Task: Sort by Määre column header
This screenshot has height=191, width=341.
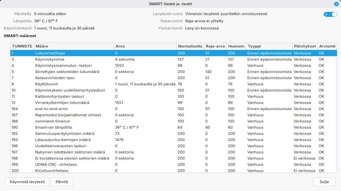Action: coord(74,46)
